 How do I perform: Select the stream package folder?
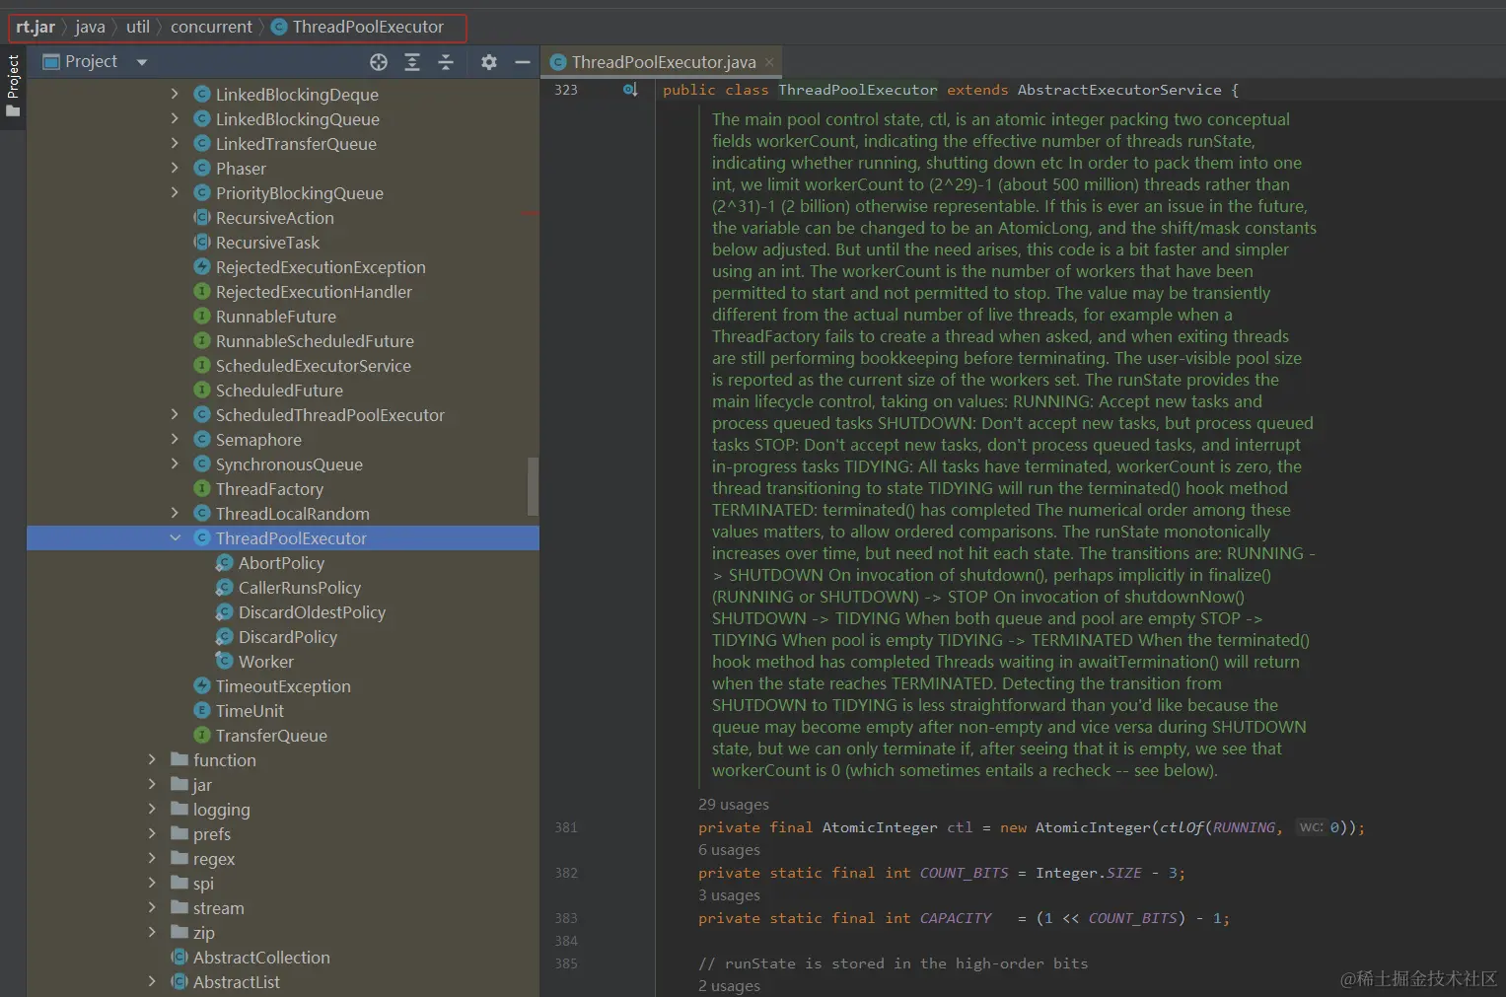coord(219,908)
